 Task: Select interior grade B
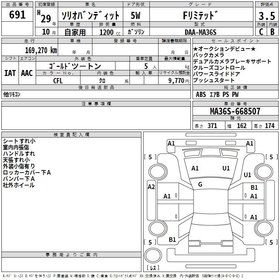[273, 32]
